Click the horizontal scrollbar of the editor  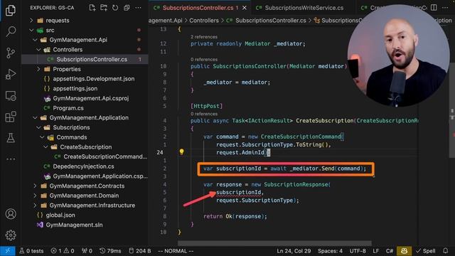pyautogui.click(x=274, y=243)
